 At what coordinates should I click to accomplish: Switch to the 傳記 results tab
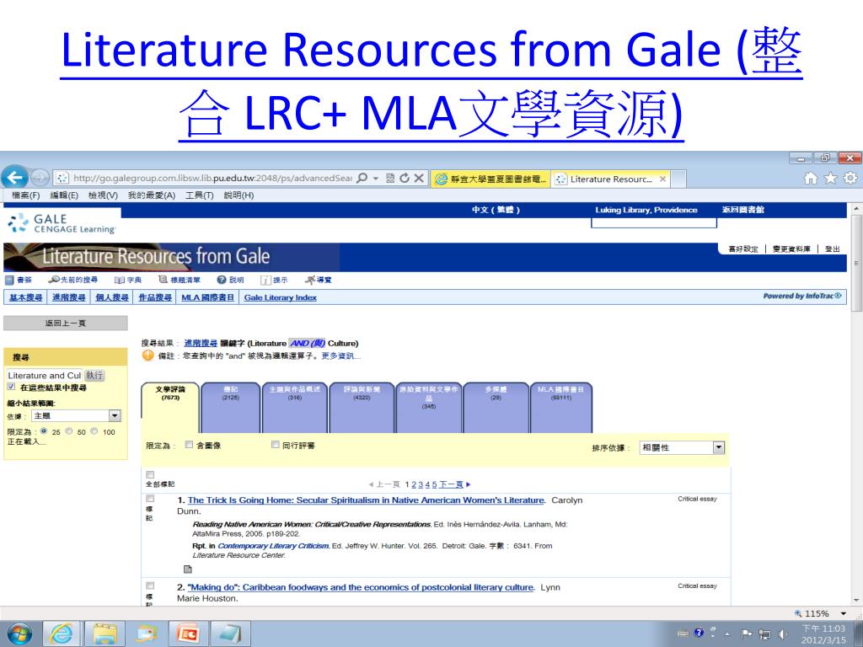coord(231,407)
